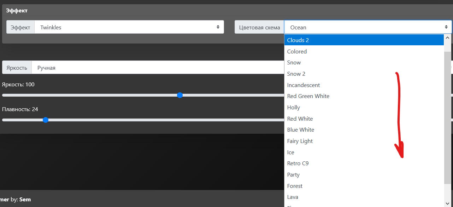453x207 pixels.
Task: Choose the Ice palette option
Action: (291, 153)
